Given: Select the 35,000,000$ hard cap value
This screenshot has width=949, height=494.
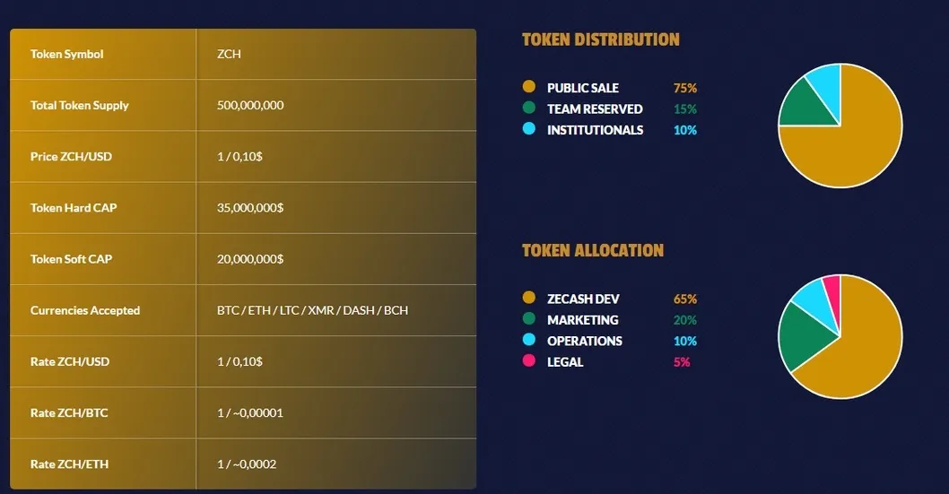Looking at the screenshot, I should 250,208.
